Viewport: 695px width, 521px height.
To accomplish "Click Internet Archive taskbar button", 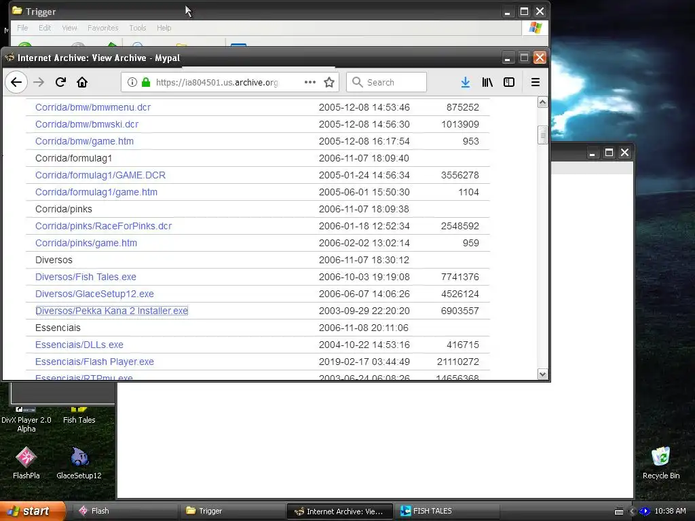I will pyautogui.click(x=340, y=511).
